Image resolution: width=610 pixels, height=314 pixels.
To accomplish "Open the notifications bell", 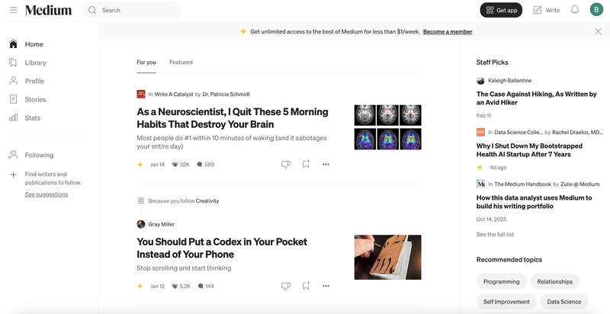I will [x=574, y=10].
